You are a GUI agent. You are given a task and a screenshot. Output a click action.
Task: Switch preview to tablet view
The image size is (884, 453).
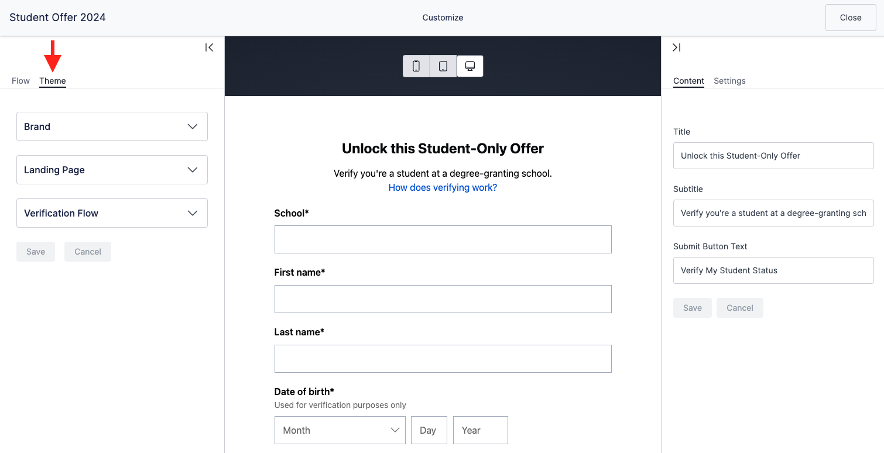click(x=443, y=66)
